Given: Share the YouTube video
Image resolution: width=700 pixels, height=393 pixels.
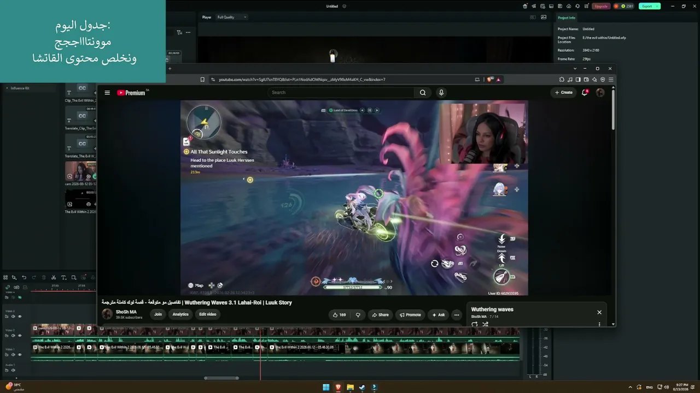Looking at the screenshot, I should (380, 315).
